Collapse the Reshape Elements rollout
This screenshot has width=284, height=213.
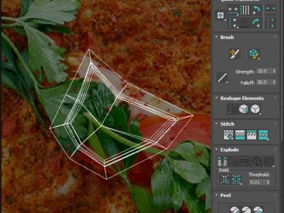pos(217,98)
